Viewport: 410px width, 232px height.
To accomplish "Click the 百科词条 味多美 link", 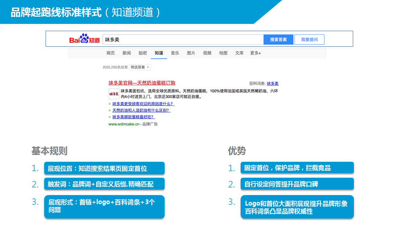I will 272,84.
